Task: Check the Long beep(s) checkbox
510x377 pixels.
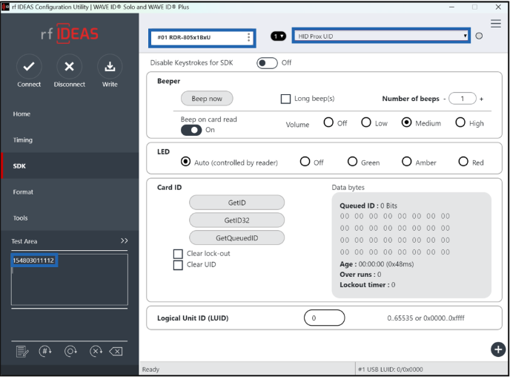Action: coord(285,99)
